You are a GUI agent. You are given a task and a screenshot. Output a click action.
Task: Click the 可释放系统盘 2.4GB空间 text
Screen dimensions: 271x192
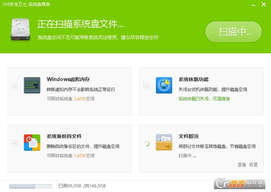70,99
